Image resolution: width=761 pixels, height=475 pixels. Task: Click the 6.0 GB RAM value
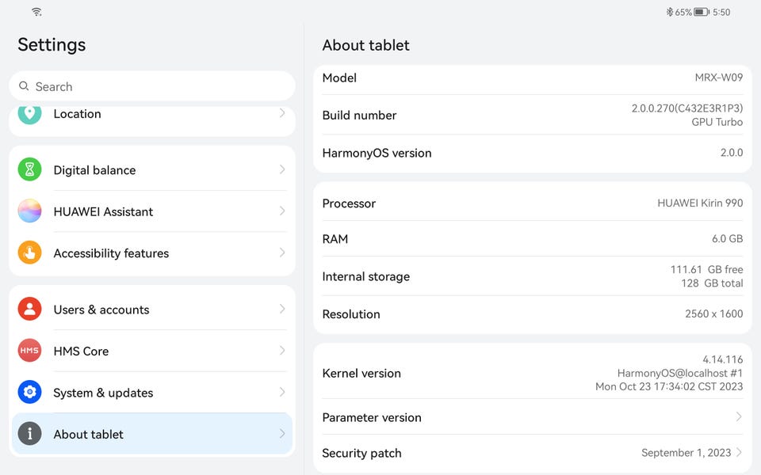point(727,239)
